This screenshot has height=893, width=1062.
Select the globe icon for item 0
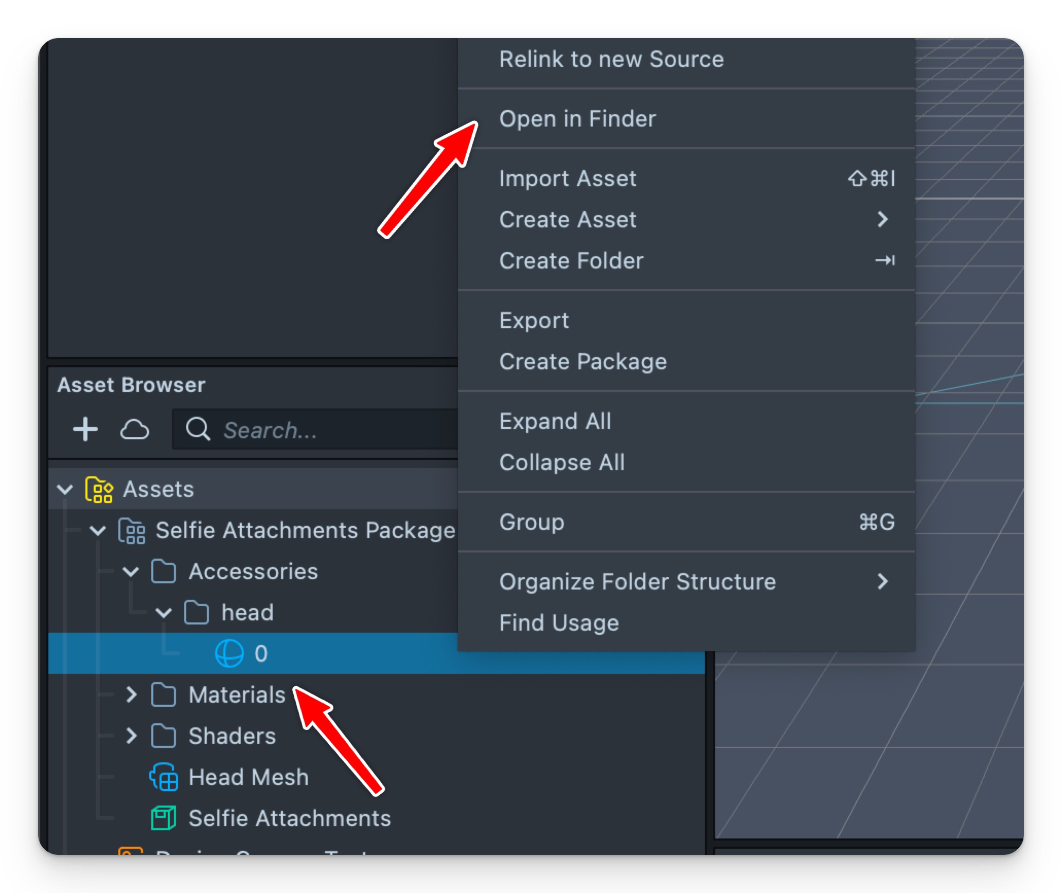click(x=229, y=653)
